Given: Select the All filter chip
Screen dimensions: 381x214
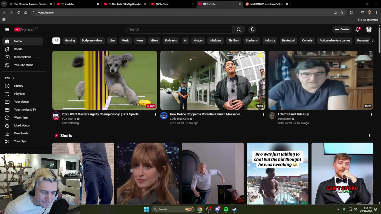Looking at the screenshot, I should [x=56, y=40].
